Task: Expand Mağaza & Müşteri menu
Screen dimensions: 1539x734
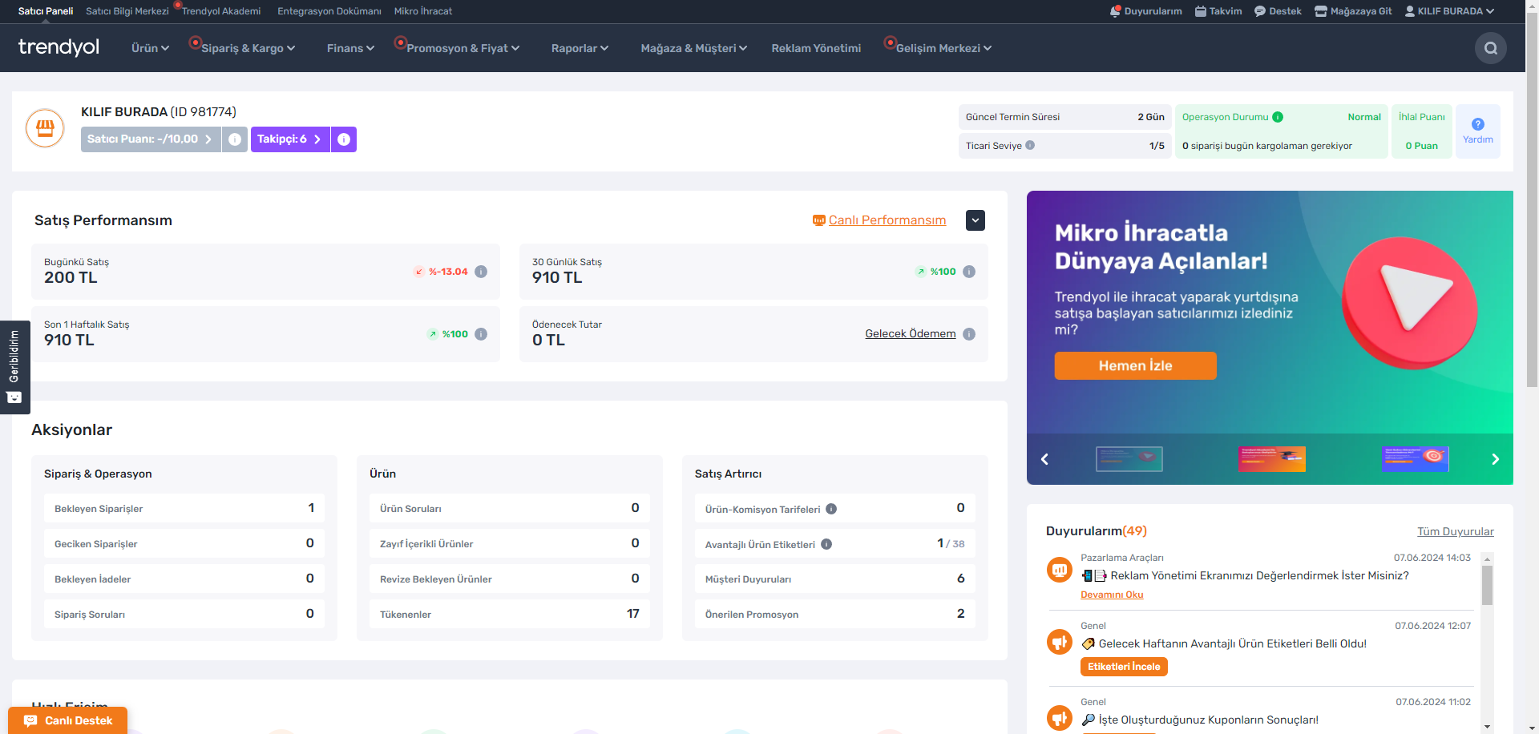Action: [693, 48]
